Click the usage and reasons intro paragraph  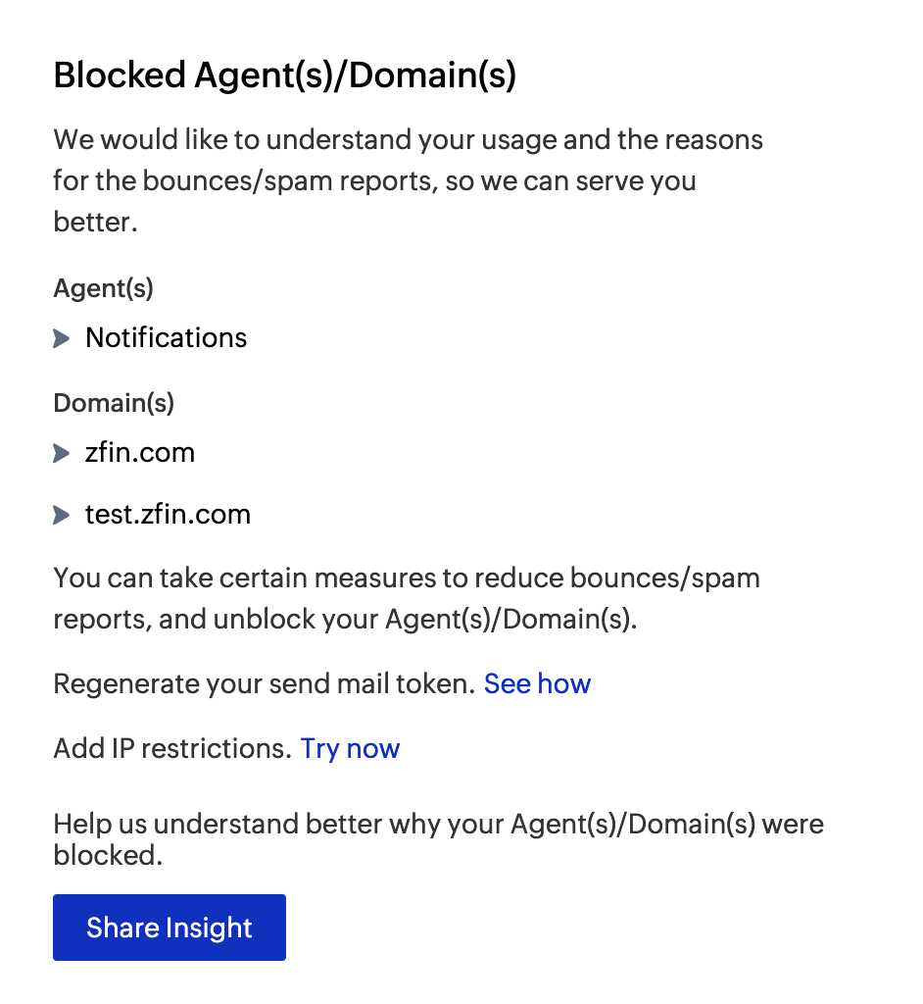click(x=408, y=180)
